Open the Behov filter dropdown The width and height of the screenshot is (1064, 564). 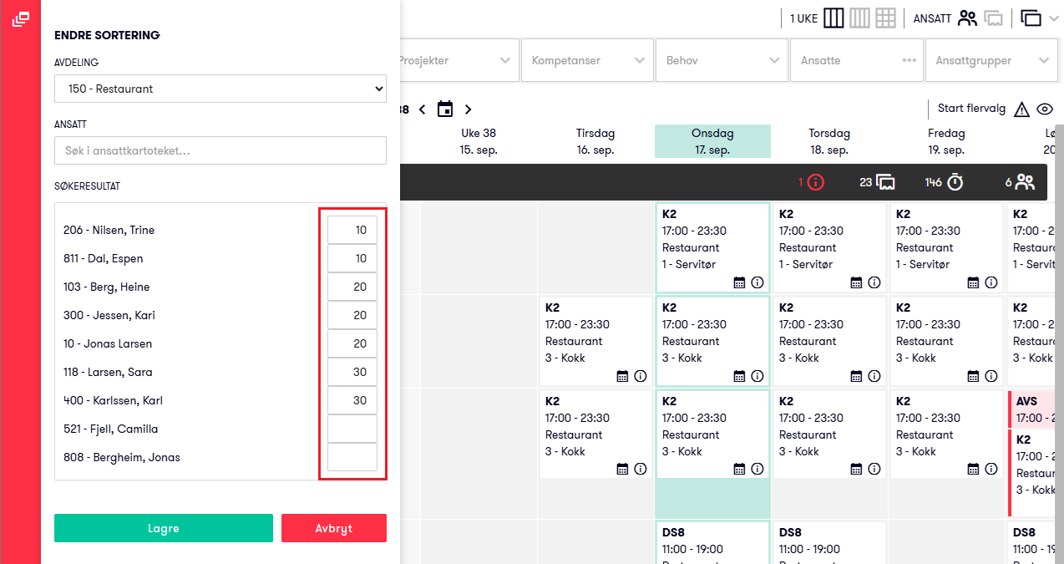pos(722,61)
